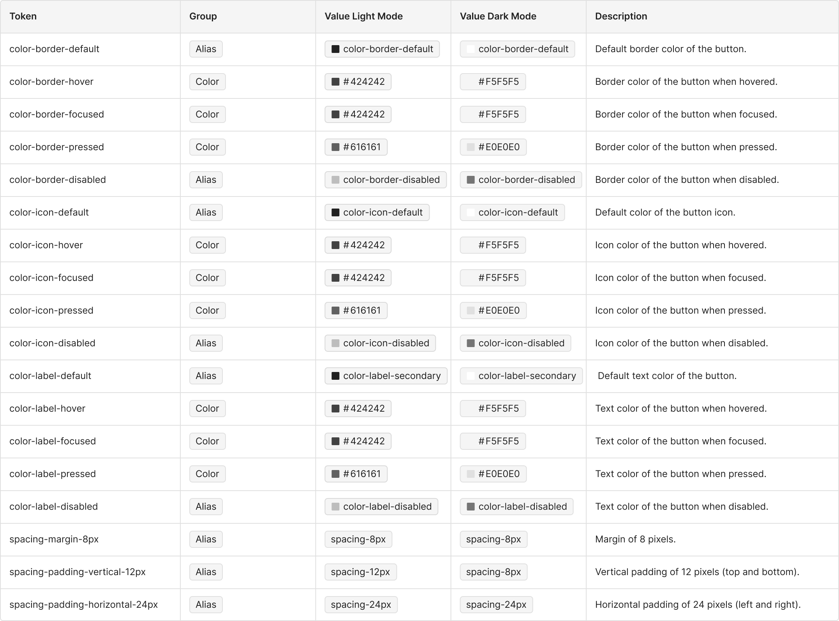This screenshot has height=621, width=839.
Task: Click the Value Light Mode column header
Action: (363, 16)
